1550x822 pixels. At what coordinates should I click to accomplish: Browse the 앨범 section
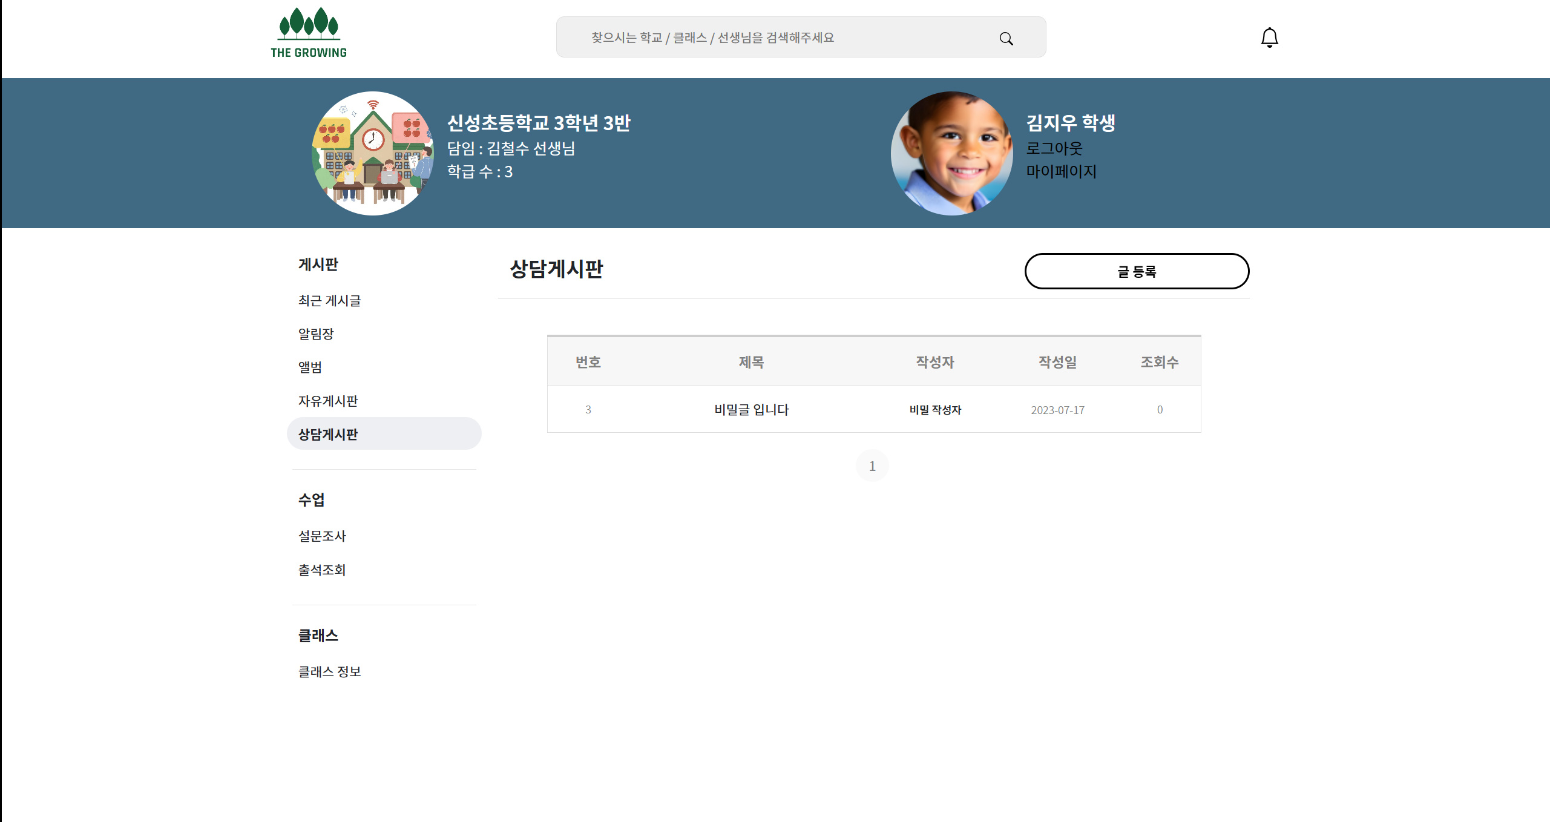[310, 367]
